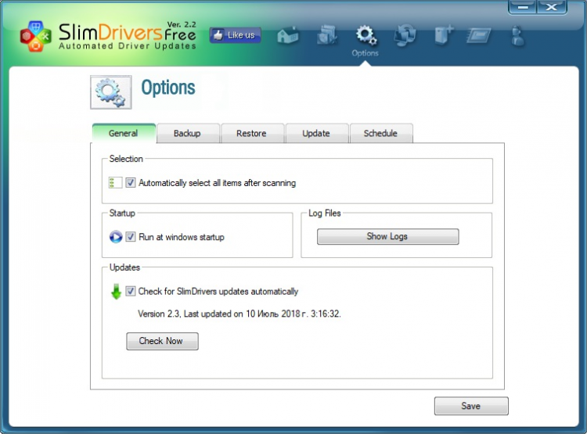Click Show Logs button
The image size is (587, 434).
pyautogui.click(x=388, y=236)
